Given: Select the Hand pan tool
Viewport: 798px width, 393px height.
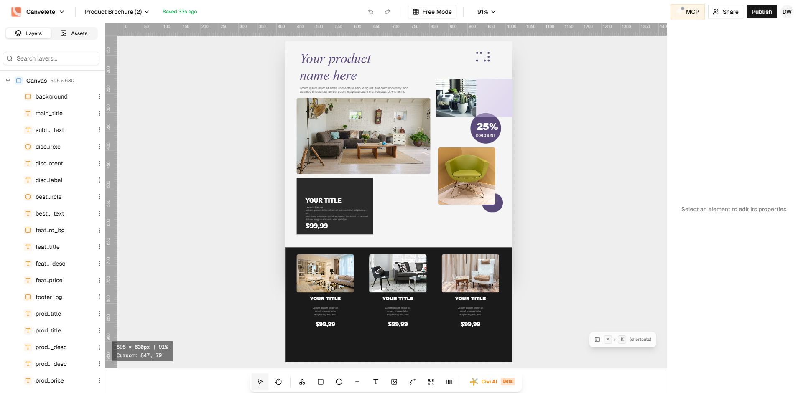Looking at the screenshot, I should coord(278,381).
